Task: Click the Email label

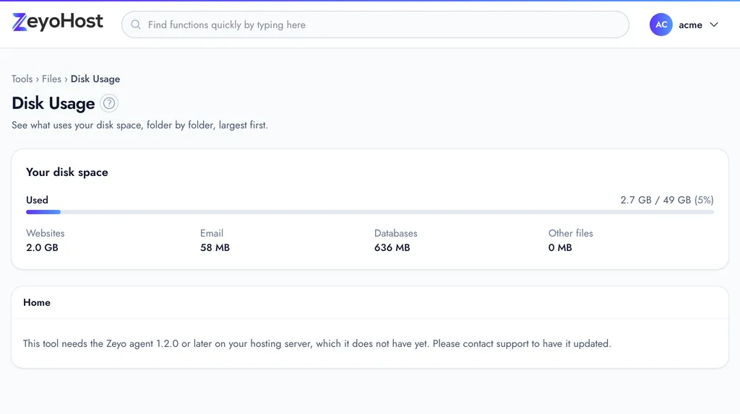Action: 212,233
